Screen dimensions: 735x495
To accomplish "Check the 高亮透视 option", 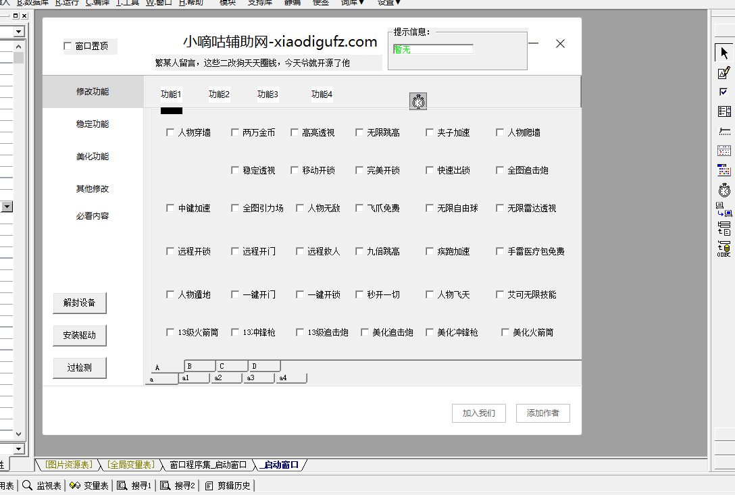I will point(295,132).
